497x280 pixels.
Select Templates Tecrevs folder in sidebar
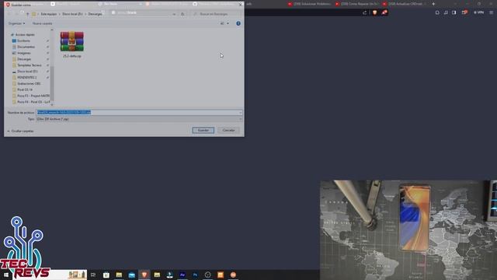point(30,65)
